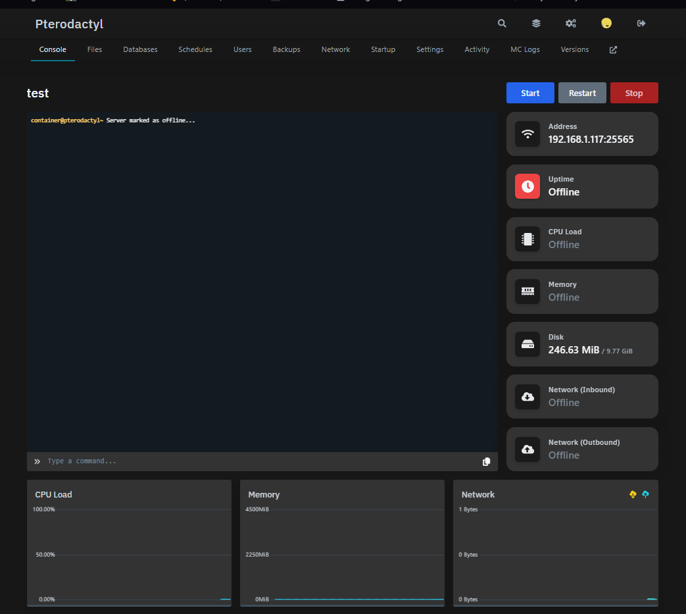686x614 pixels.
Task: View the Versions tab
Action: [x=574, y=49]
